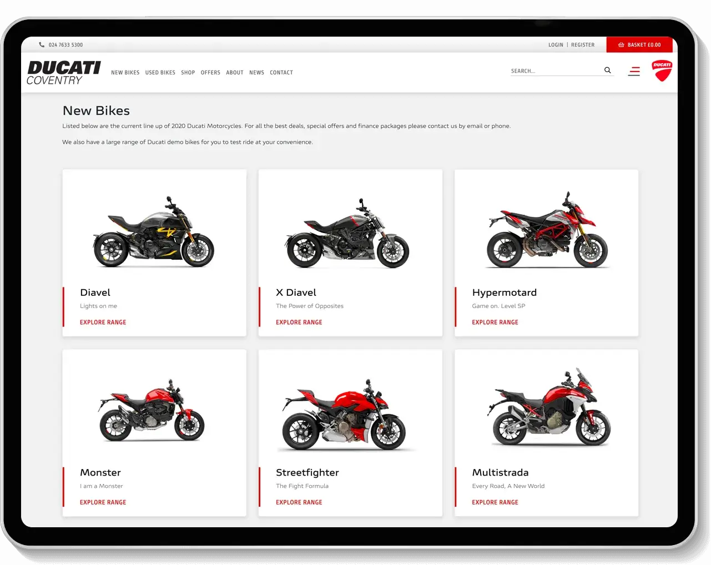Explore the Multistrada range
Viewport: 711px width, 565px height.
tap(495, 502)
